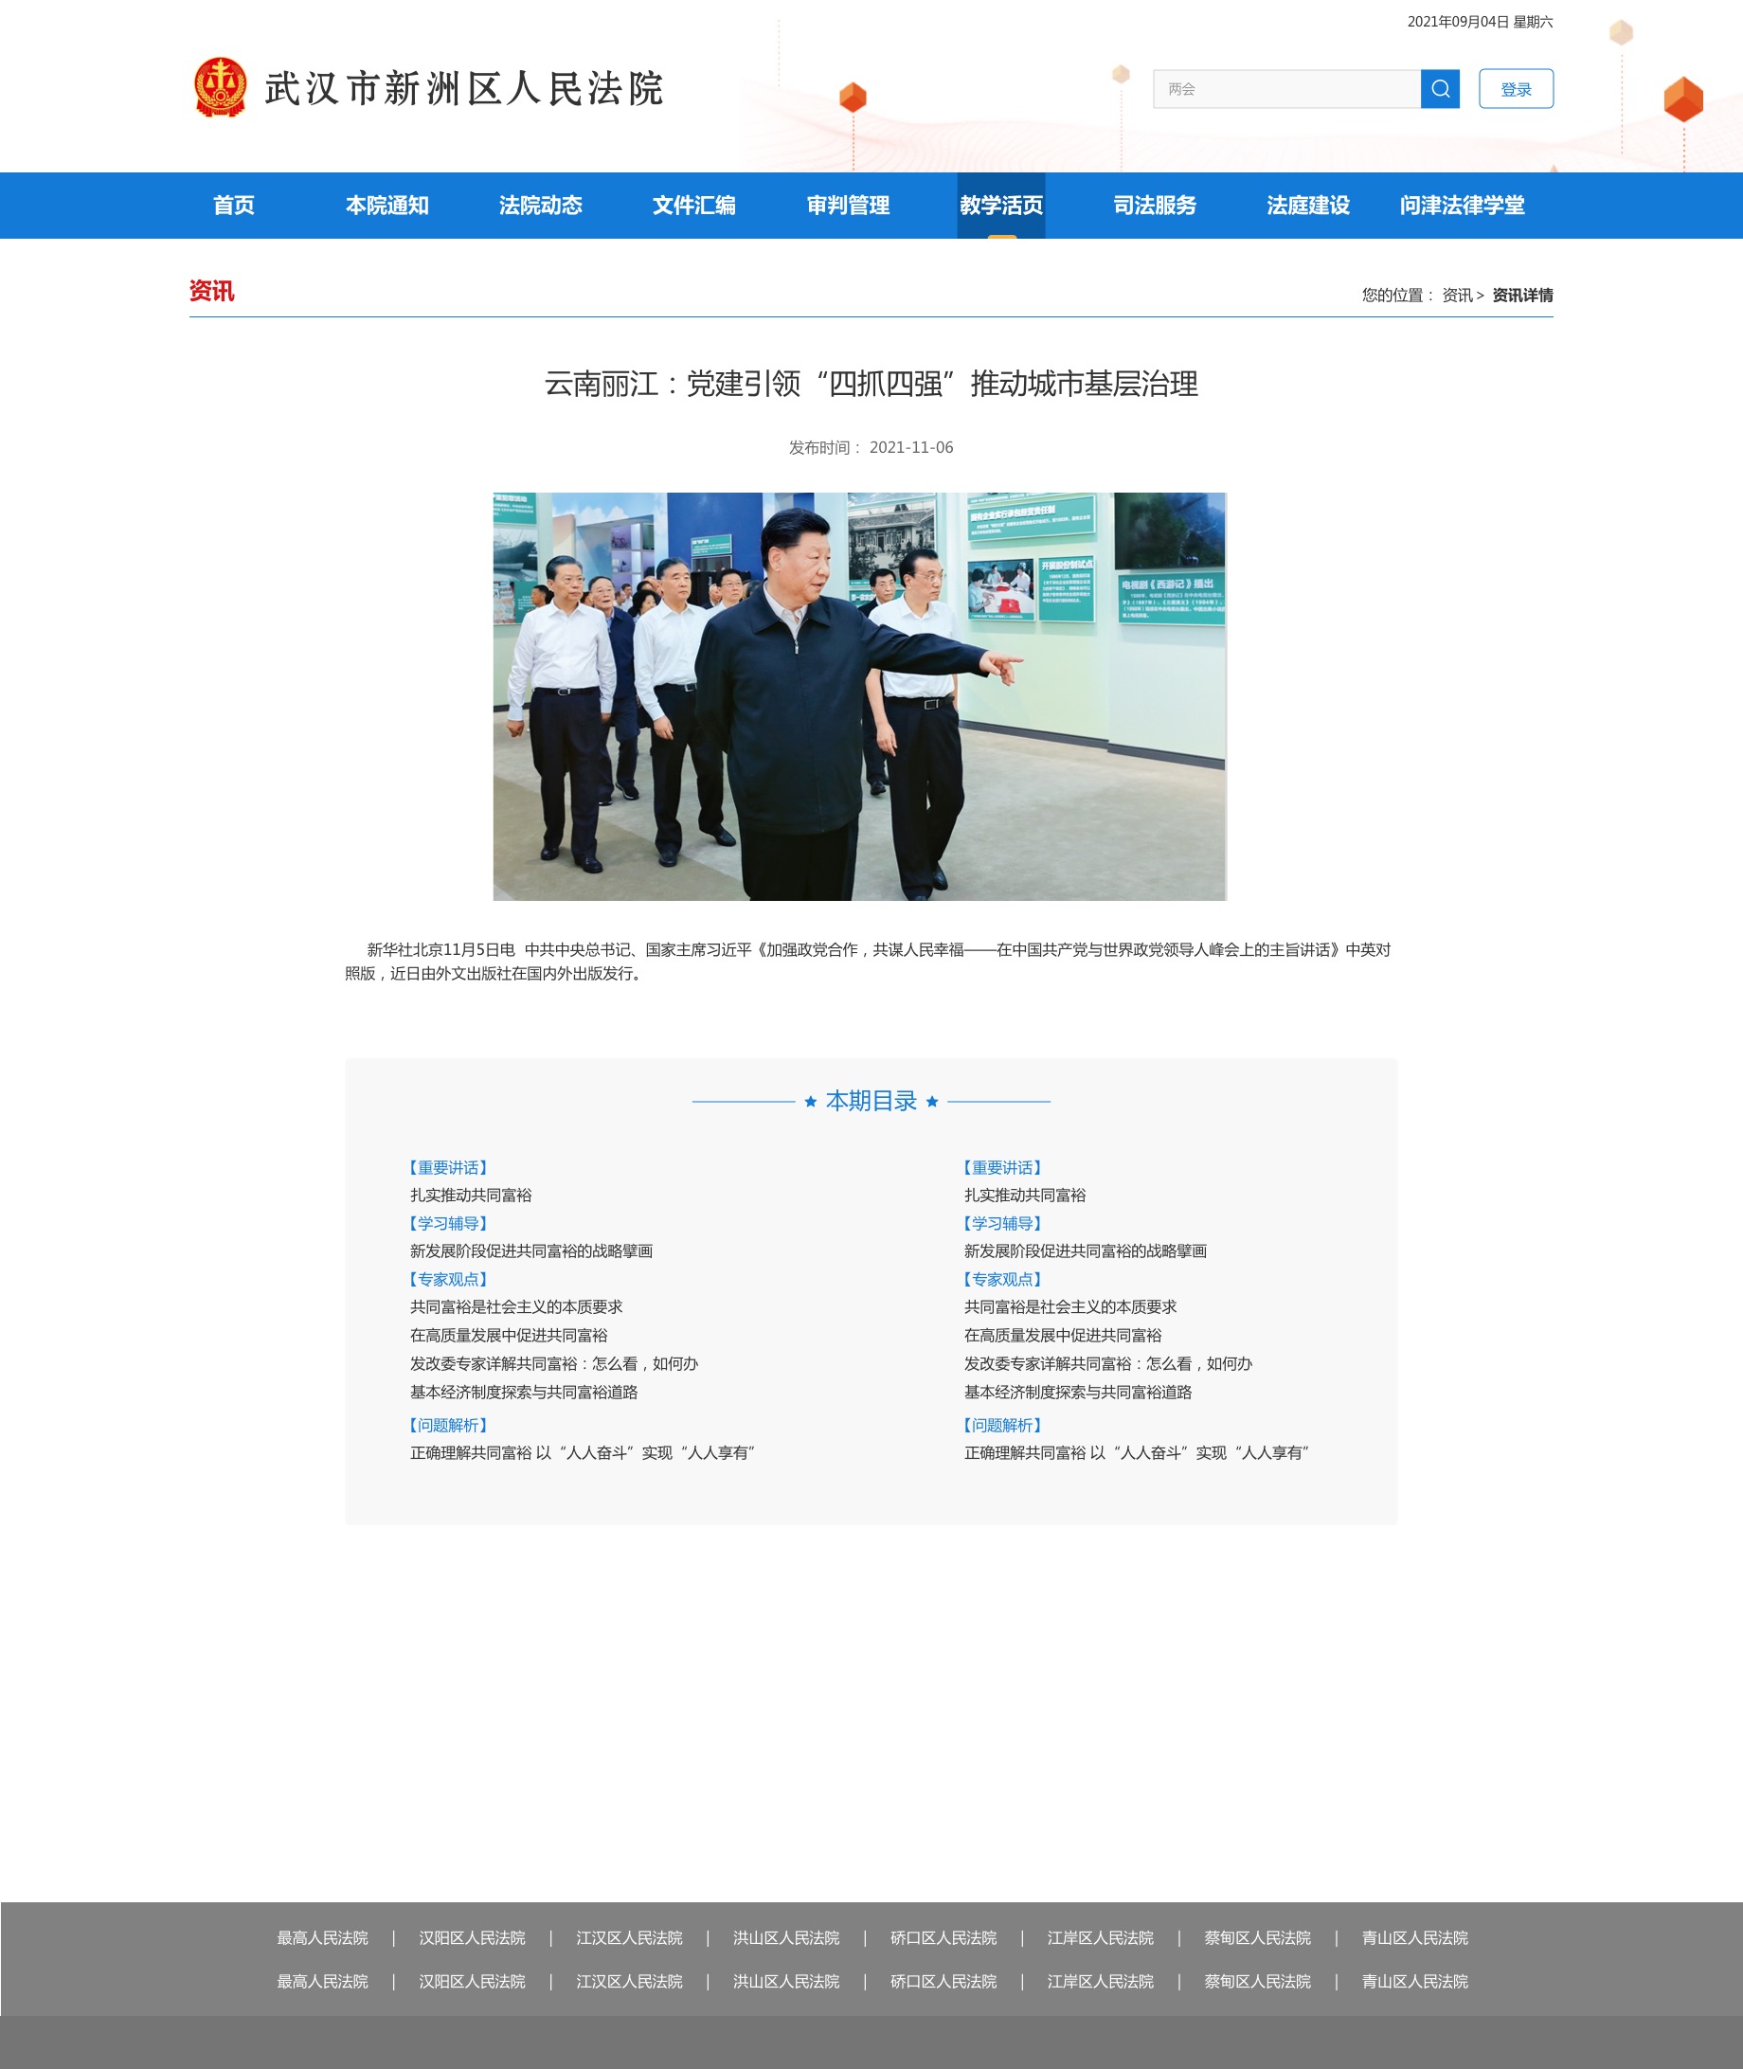Click the publish date 2021-11-06
Image resolution: width=1743 pixels, height=2069 pixels.
point(911,447)
